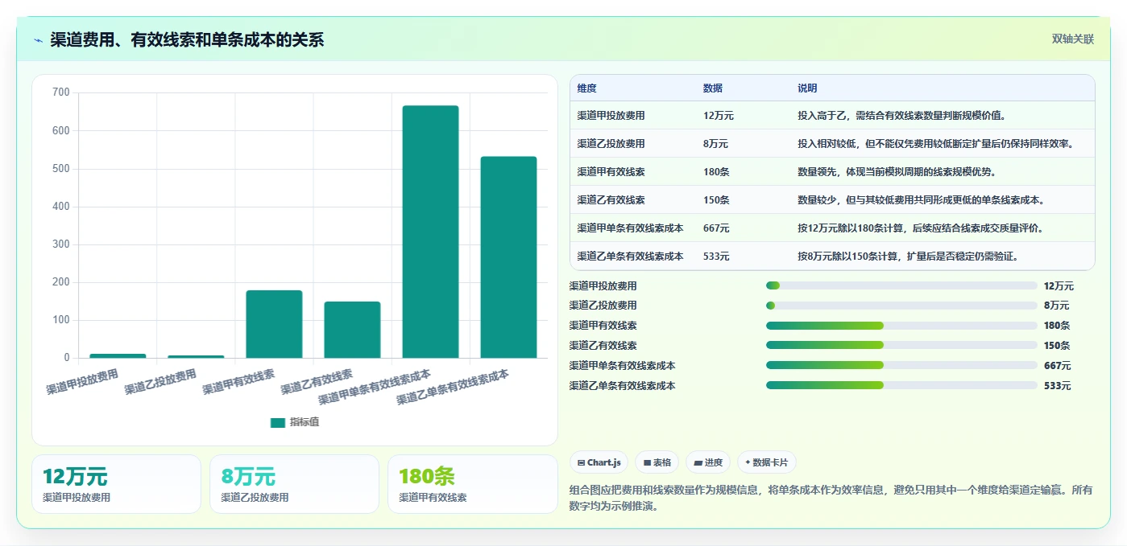
Task: Click the 双轴关联 label in the header
Action: click(x=1072, y=39)
